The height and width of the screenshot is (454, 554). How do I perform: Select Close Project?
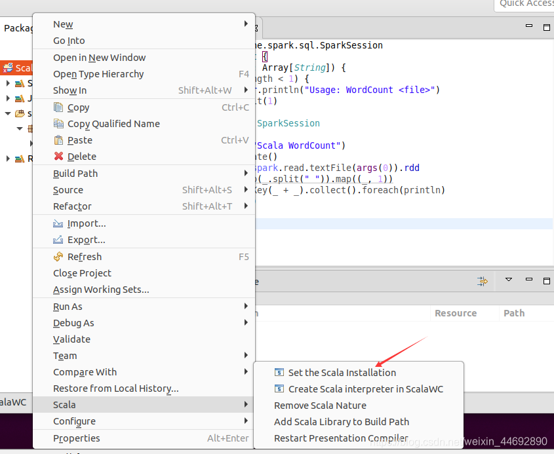click(x=144, y=273)
